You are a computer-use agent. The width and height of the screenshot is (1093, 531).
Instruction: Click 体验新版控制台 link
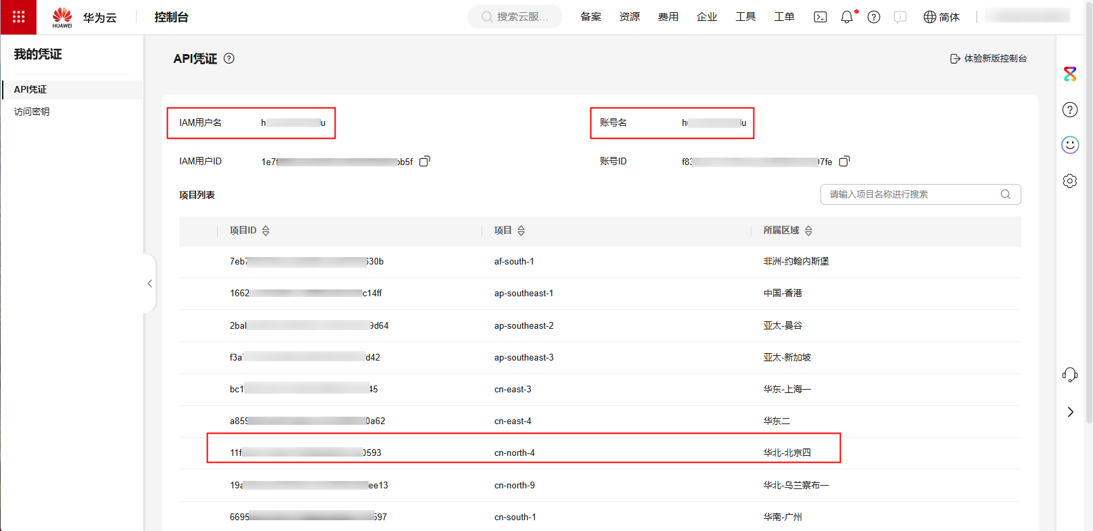pos(988,59)
